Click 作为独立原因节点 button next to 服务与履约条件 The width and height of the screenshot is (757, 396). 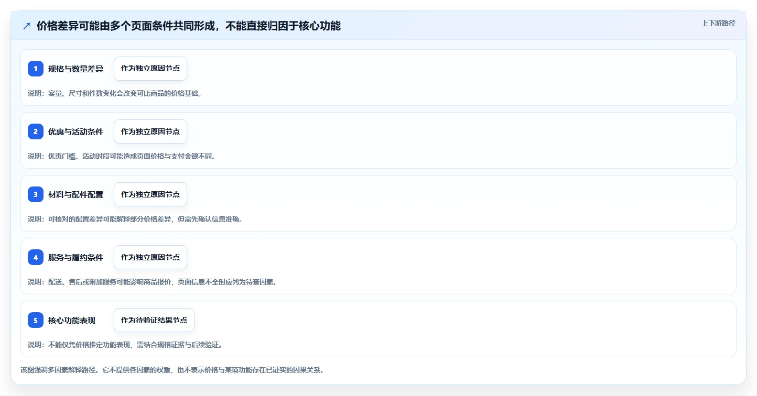click(150, 257)
